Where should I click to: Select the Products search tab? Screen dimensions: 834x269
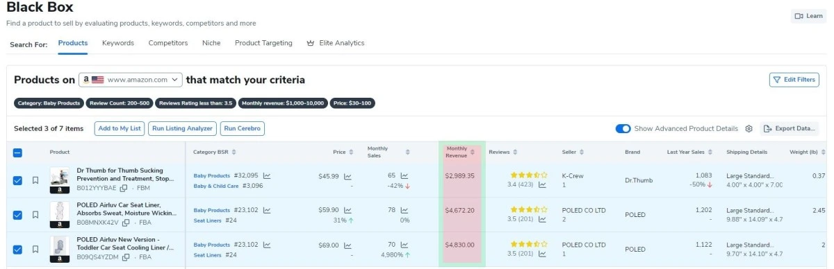pos(73,43)
